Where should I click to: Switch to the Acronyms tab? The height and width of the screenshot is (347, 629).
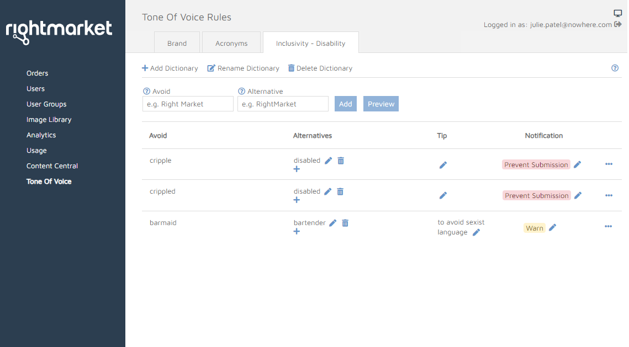coord(231,43)
